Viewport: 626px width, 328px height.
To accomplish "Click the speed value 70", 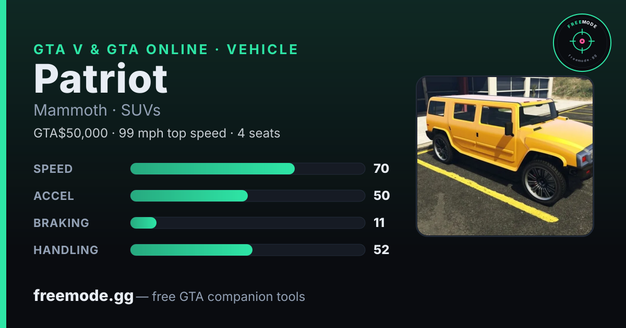I will point(381,169).
